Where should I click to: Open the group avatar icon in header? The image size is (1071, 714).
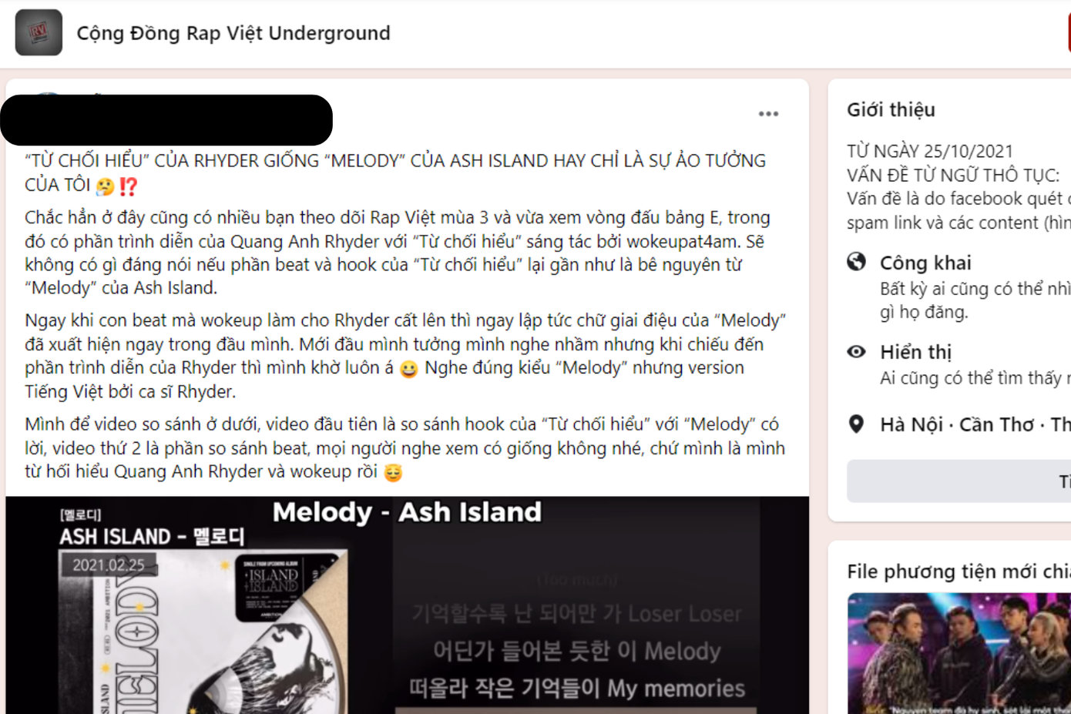(39, 32)
